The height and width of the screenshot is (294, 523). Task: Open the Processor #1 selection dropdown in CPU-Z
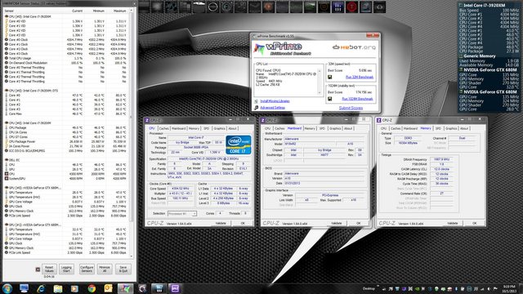point(182,213)
